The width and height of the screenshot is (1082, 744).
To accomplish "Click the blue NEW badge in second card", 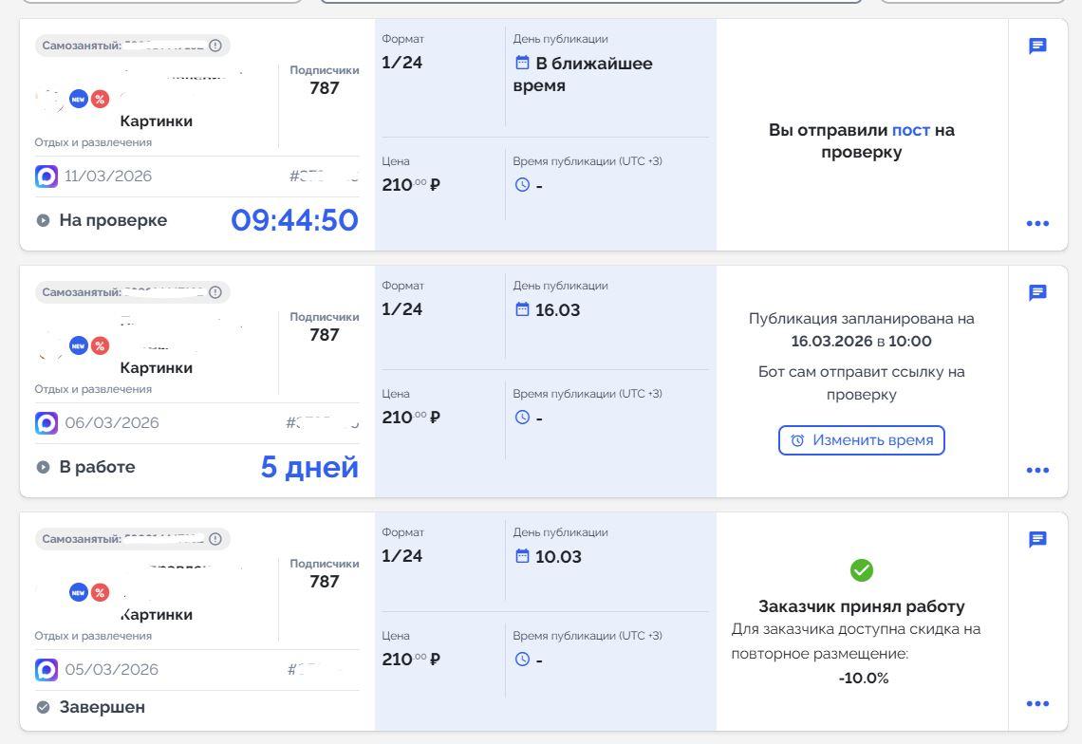I will click(x=79, y=345).
